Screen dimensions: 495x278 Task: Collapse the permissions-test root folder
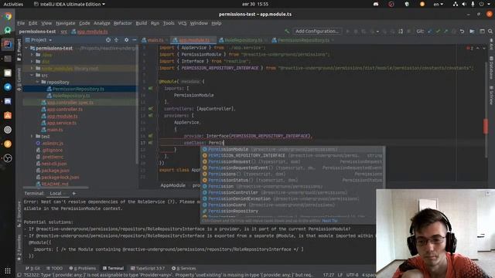pyautogui.click(x=27, y=48)
